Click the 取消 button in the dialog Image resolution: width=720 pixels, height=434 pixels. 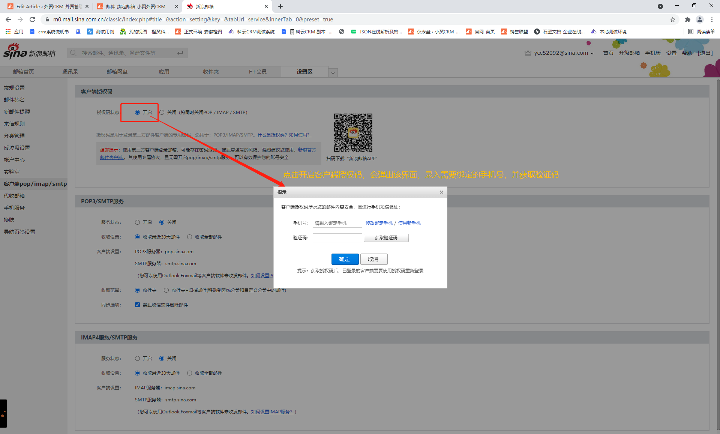coord(373,259)
